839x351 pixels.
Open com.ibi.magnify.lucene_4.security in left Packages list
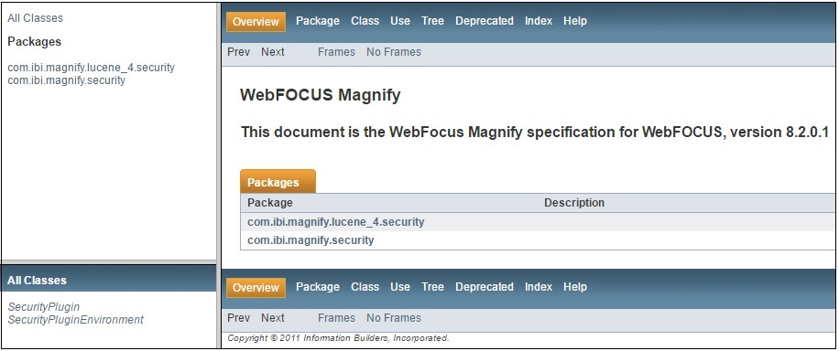tap(91, 68)
